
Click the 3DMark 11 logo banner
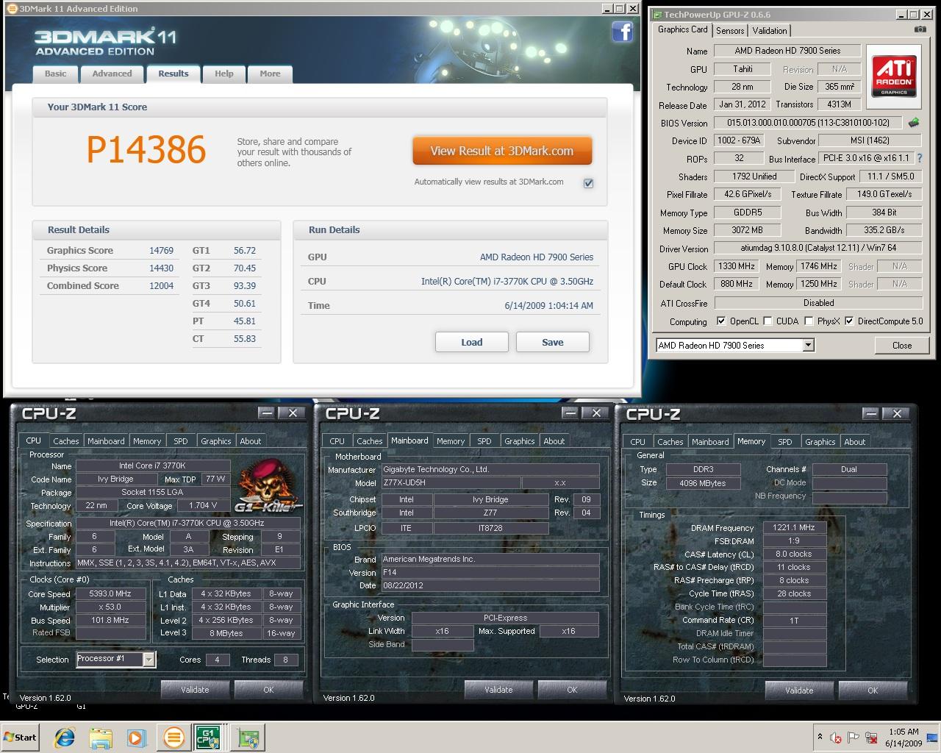point(105,42)
